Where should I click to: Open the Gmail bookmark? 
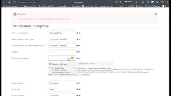[x=120, y=6]
